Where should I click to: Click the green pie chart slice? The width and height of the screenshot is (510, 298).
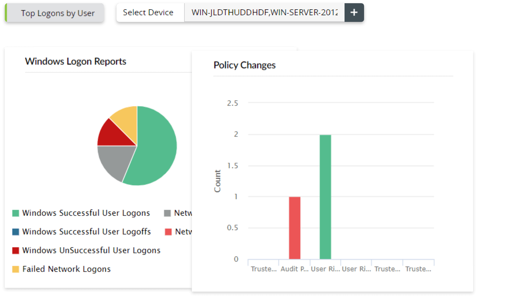coord(156,150)
